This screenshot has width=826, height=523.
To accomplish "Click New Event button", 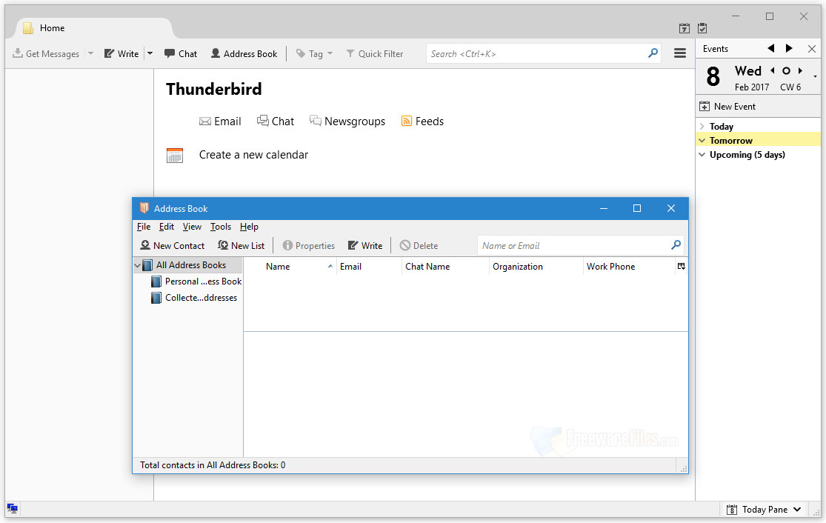I will click(727, 107).
